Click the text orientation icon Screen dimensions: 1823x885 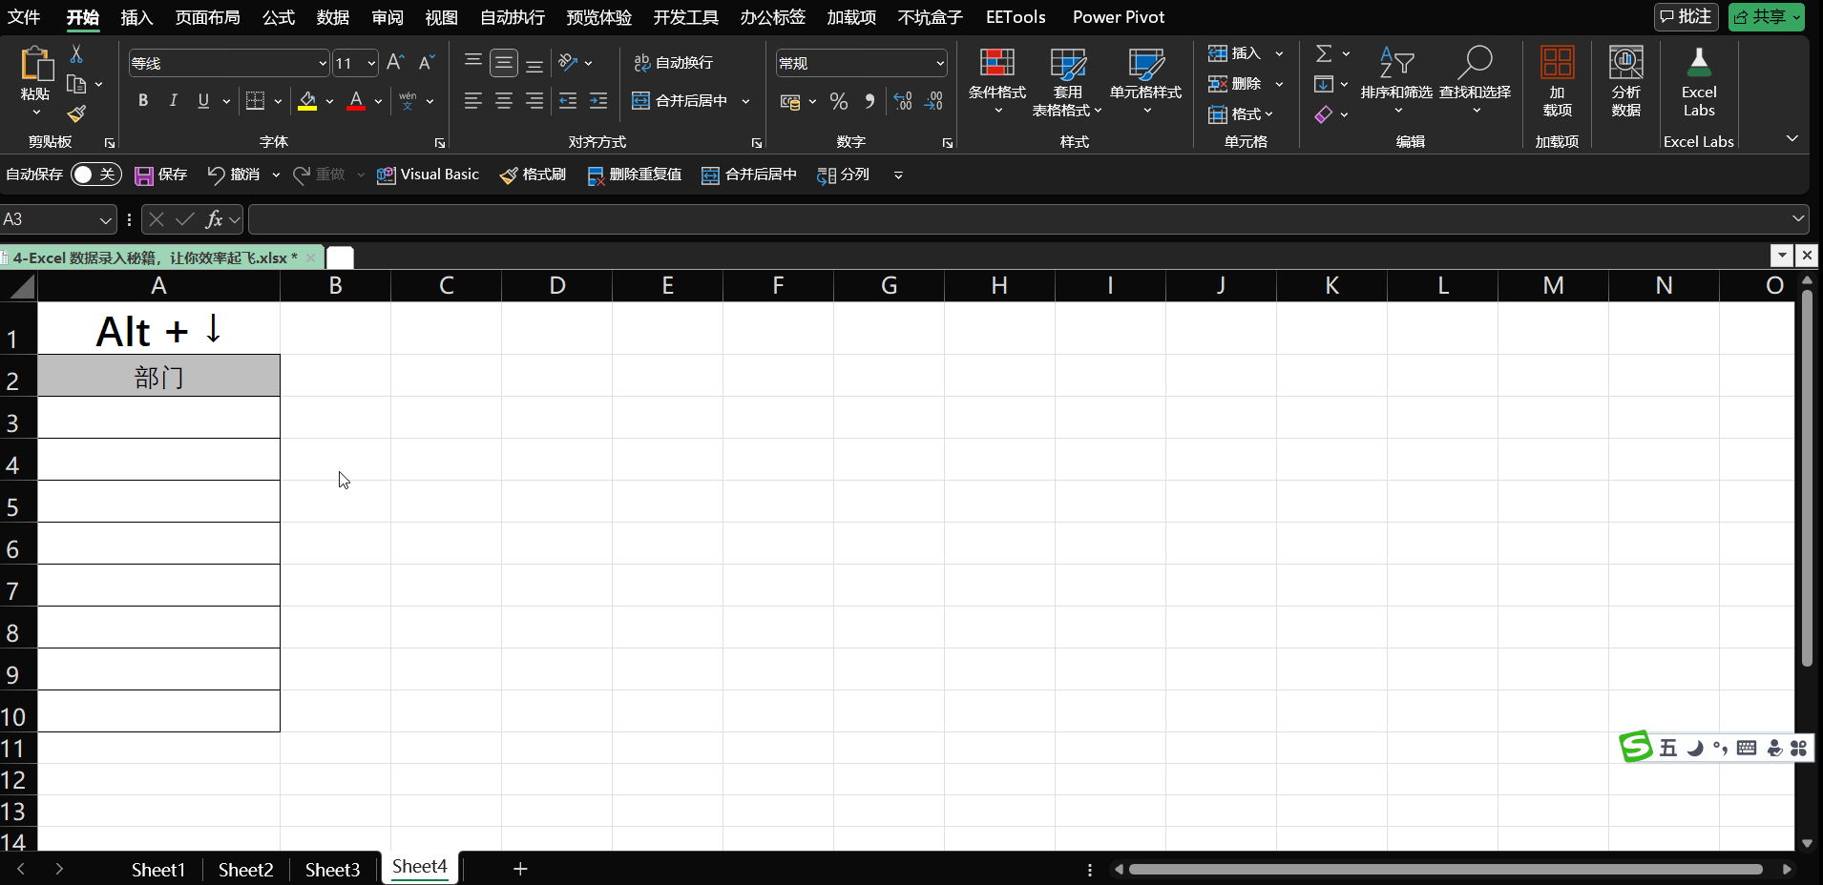click(x=569, y=63)
